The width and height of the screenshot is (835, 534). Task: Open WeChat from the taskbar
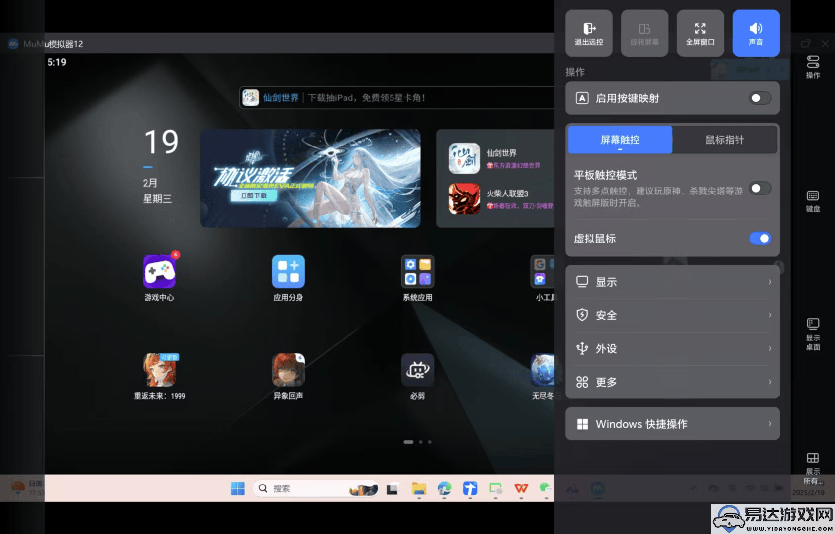pos(545,489)
